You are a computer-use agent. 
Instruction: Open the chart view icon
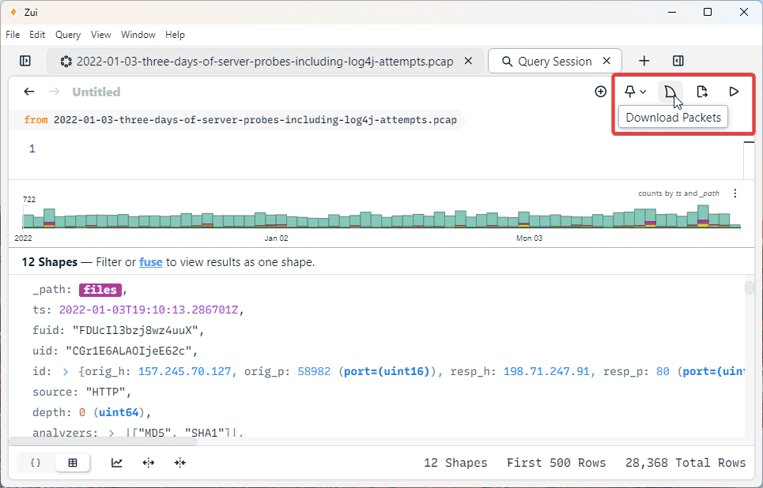117,463
